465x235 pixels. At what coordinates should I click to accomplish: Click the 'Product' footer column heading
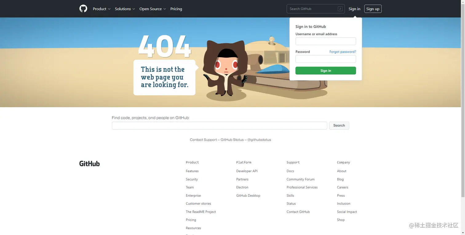click(x=192, y=162)
